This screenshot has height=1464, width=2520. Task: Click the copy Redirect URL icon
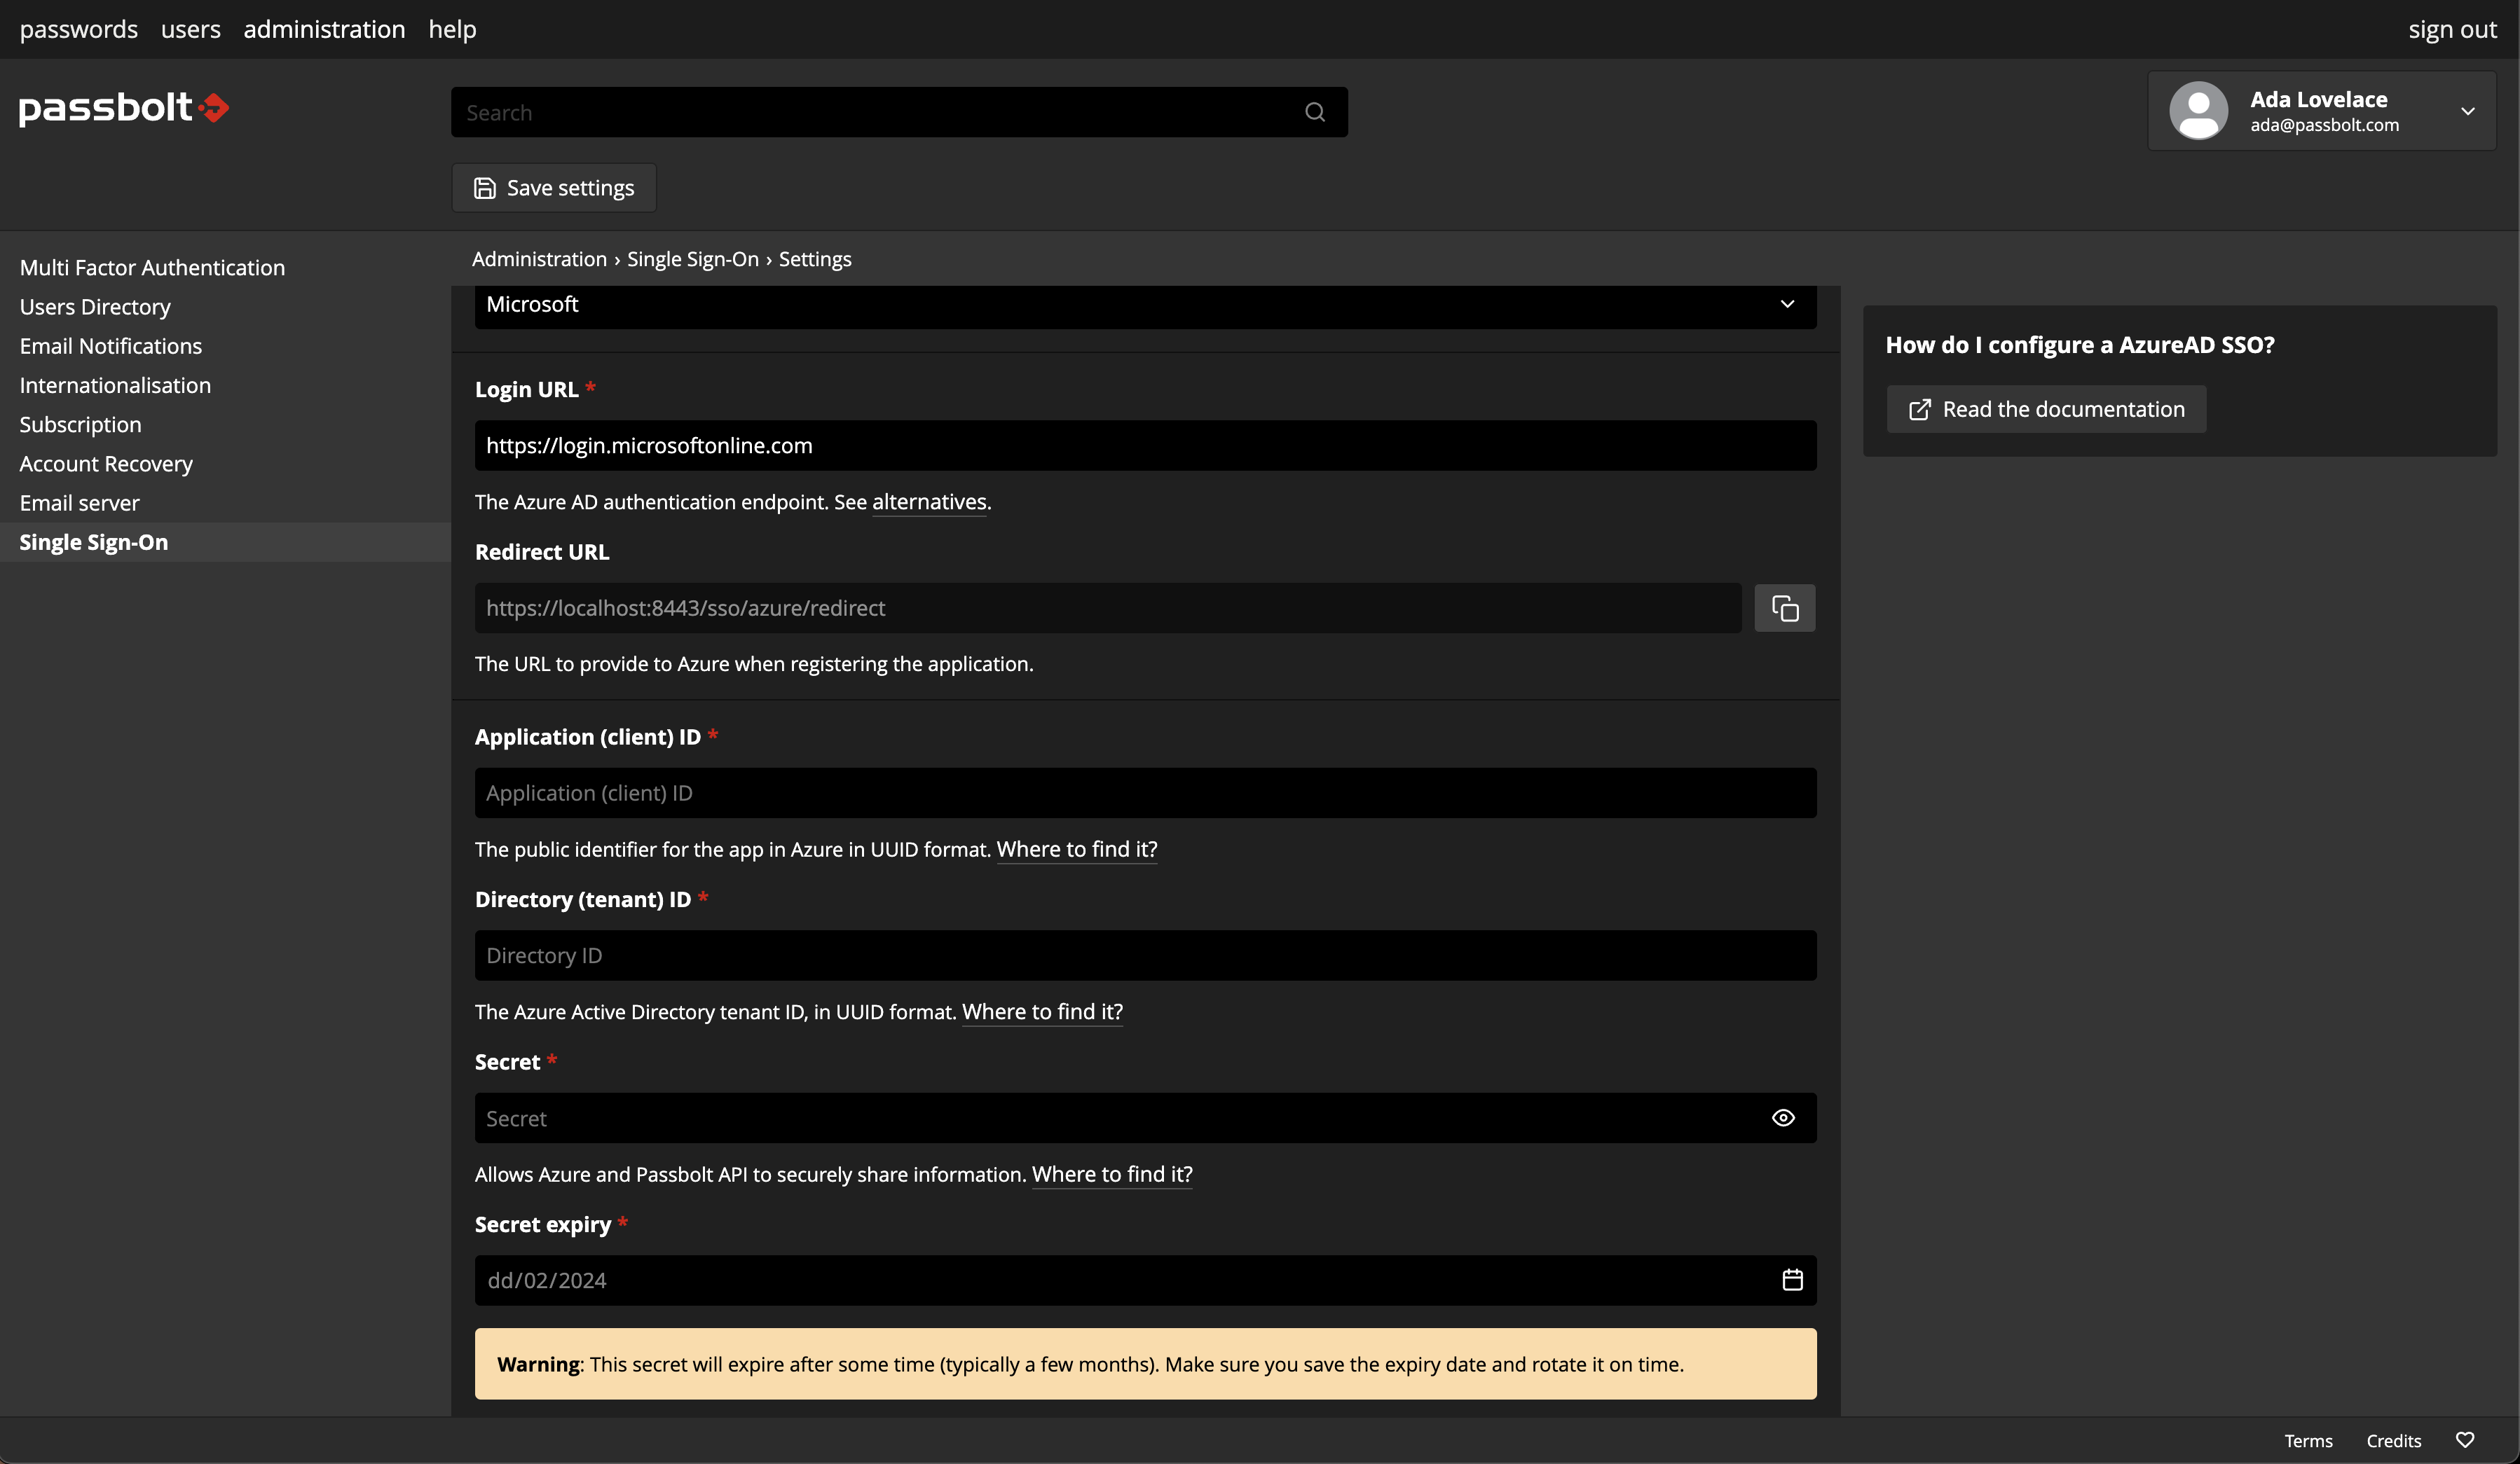coord(1785,607)
